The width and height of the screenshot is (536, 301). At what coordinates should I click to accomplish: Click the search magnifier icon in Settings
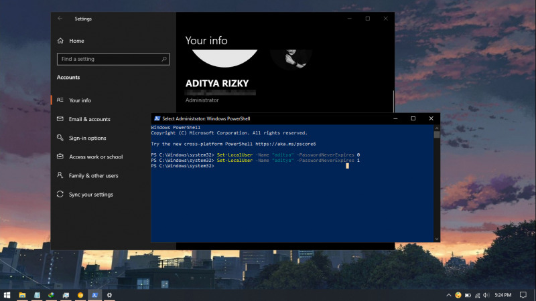tap(164, 59)
